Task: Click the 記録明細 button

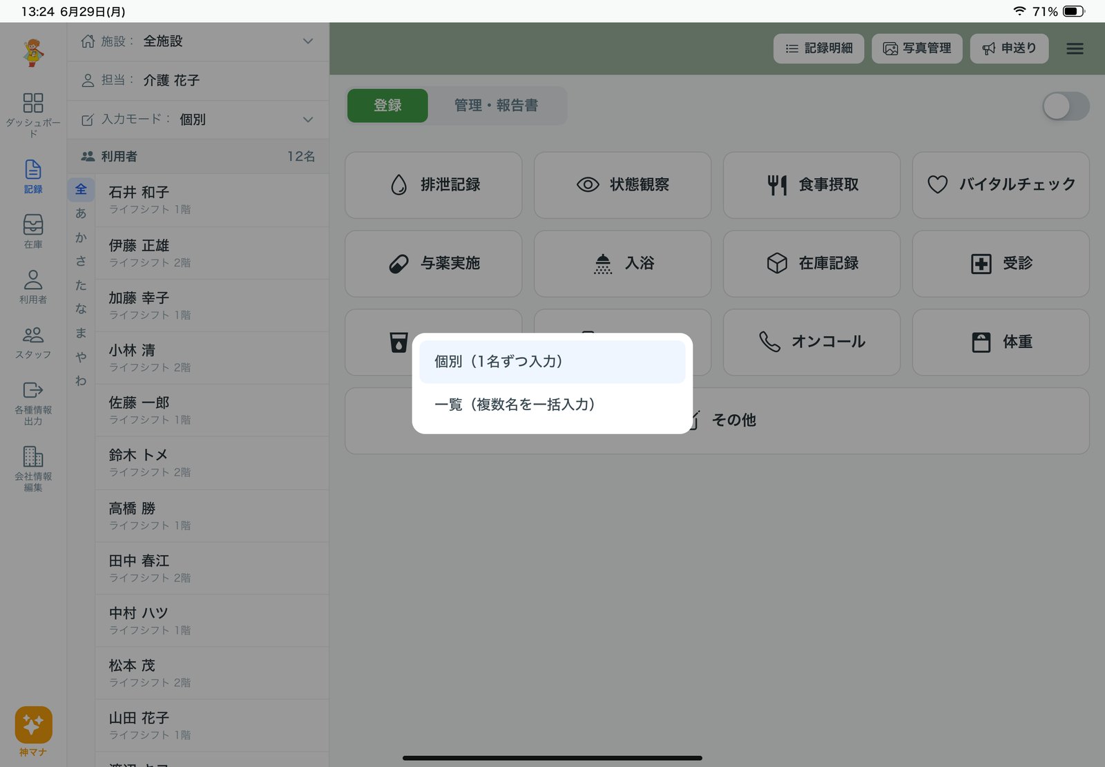Action: 818,48
